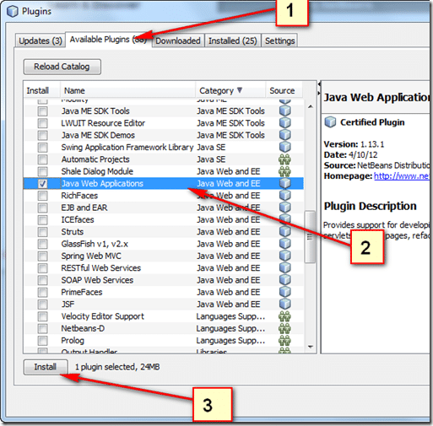
Task: Select the Velocity Editor Support row name
Action: click(102, 316)
